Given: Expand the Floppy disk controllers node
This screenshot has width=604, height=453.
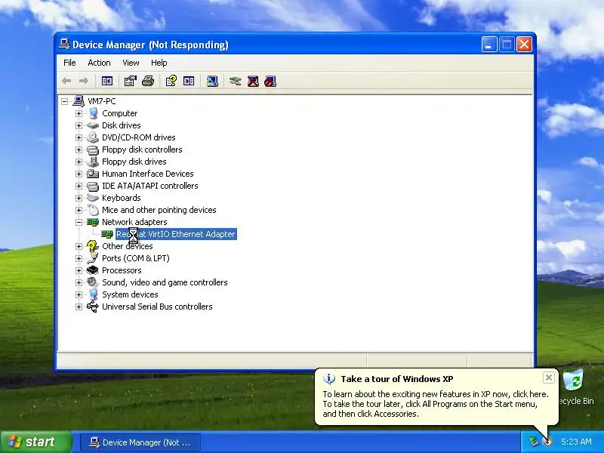Looking at the screenshot, I should pos(79,149).
